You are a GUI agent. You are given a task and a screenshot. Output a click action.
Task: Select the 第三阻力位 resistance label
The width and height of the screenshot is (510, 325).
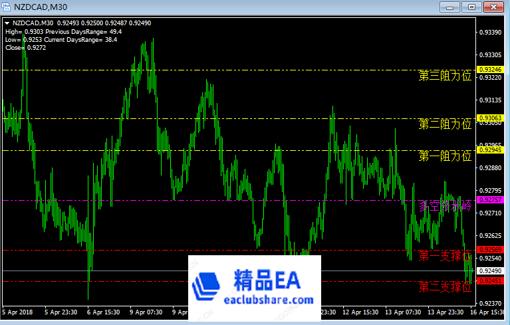point(445,76)
